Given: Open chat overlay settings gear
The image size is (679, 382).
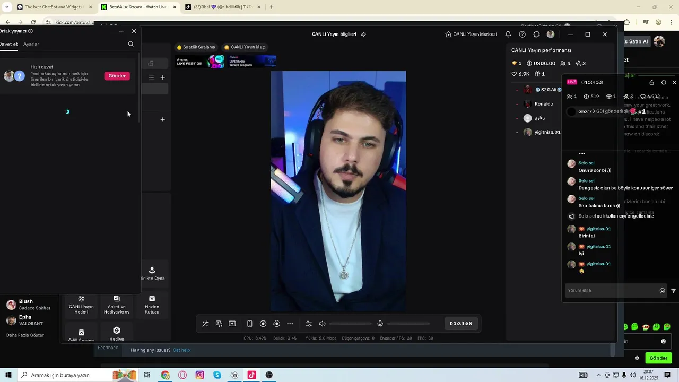Looking at the screenshot, I should 664,83.
